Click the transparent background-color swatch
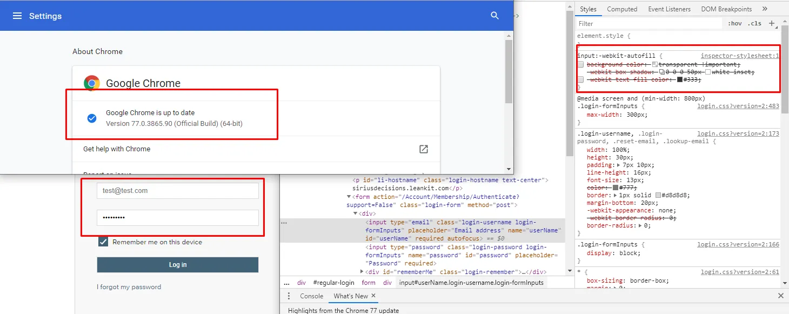789x314 pixels. (x=655, y=64)
